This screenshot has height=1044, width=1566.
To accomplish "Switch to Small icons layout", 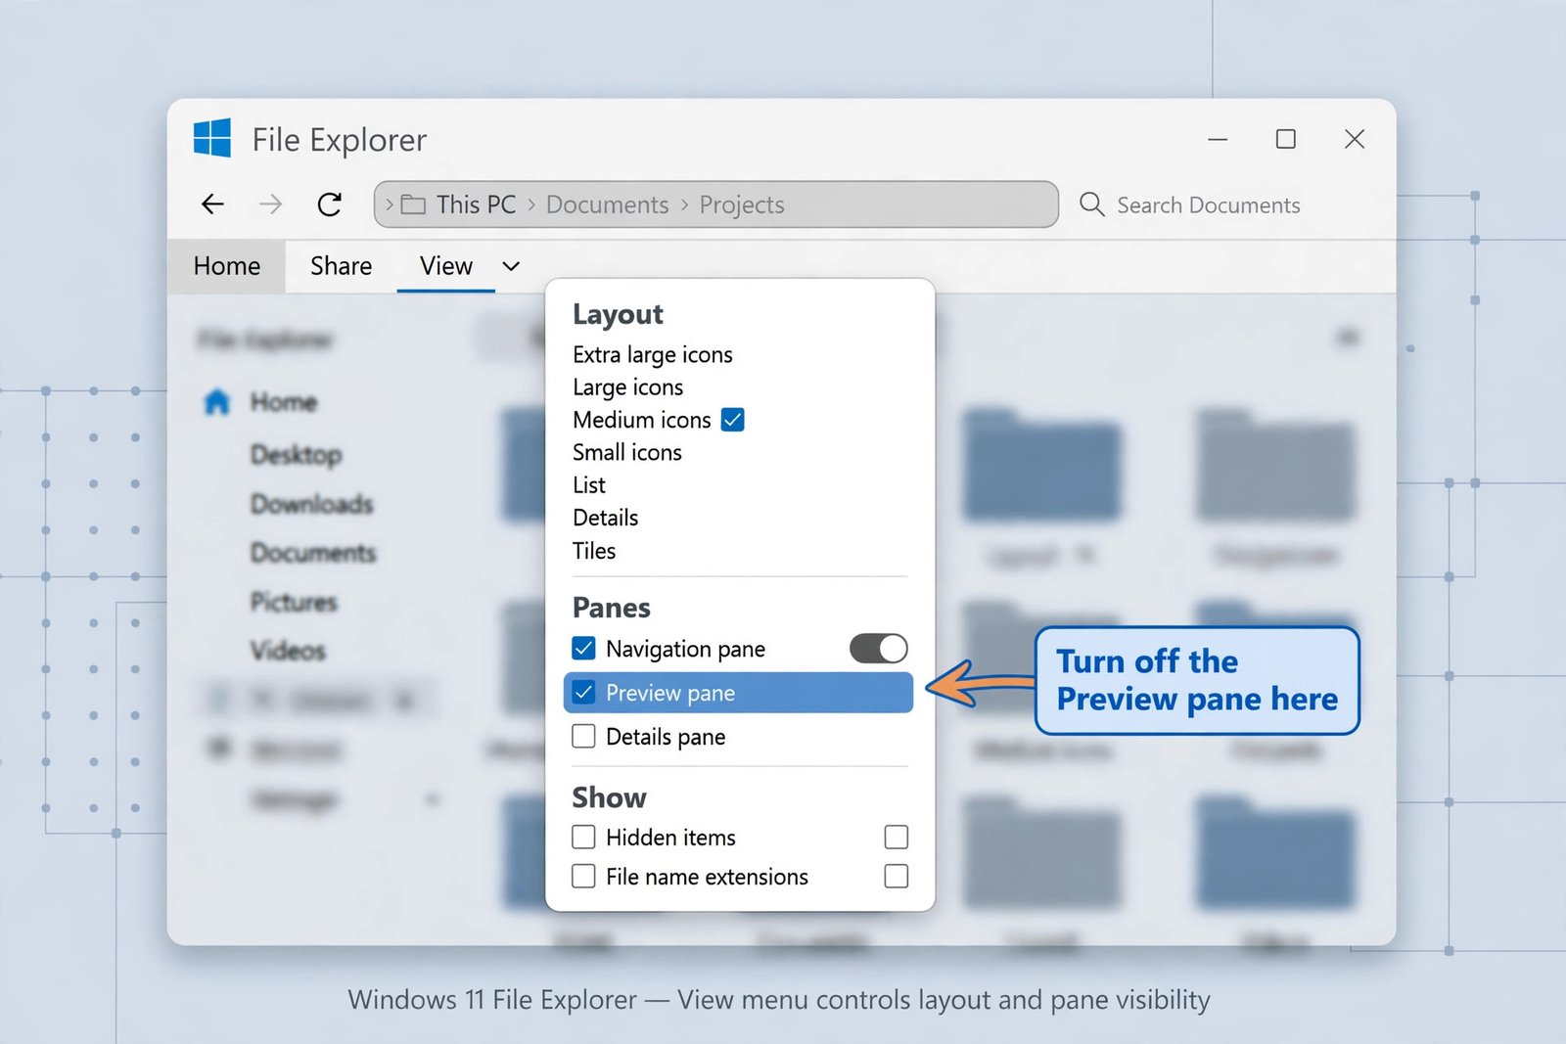I will [627, 452].
